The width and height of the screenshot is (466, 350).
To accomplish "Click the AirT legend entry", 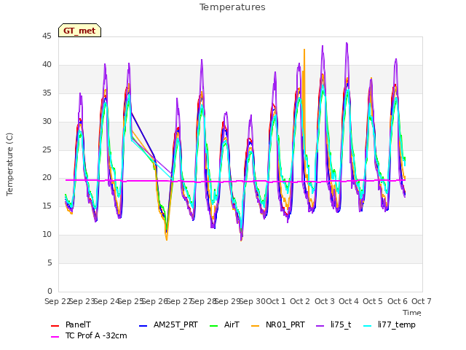I will click(x=224, y=324).
